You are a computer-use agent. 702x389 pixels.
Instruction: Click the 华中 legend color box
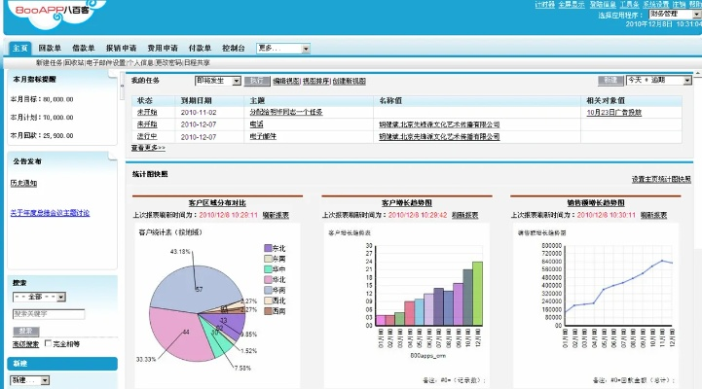click(x=268, y=268)
